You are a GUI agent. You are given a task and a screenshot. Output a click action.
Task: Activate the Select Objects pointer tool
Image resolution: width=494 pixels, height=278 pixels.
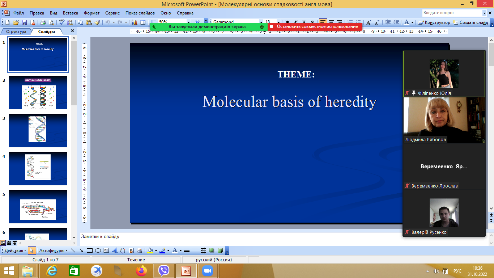click(32, 250)
